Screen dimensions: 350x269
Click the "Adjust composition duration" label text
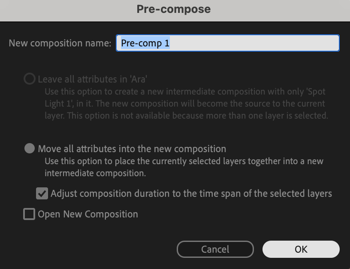coord(191,193)
